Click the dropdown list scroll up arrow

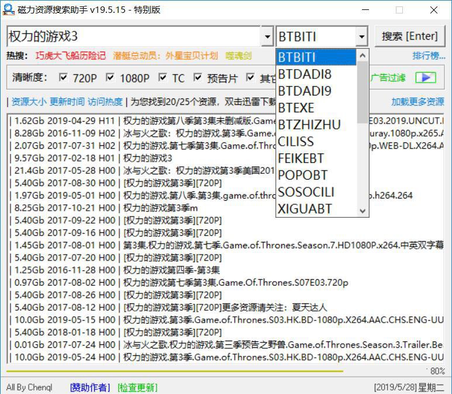click(x=363, y=55)
